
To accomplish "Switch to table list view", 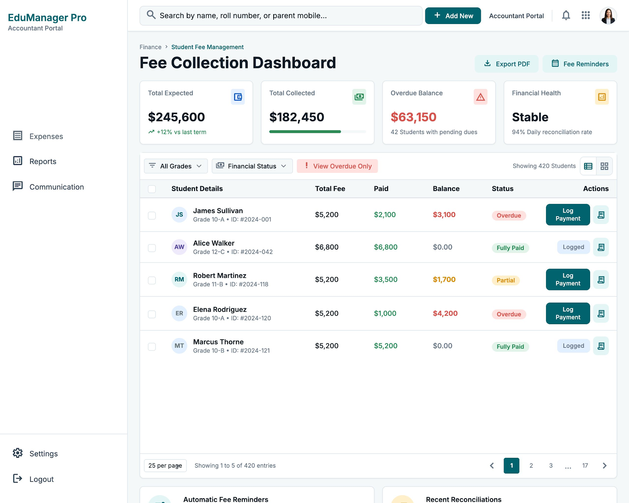I will (588, 166).
